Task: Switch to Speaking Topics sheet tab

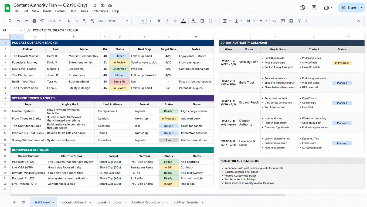Action: (x=109, y=202)
